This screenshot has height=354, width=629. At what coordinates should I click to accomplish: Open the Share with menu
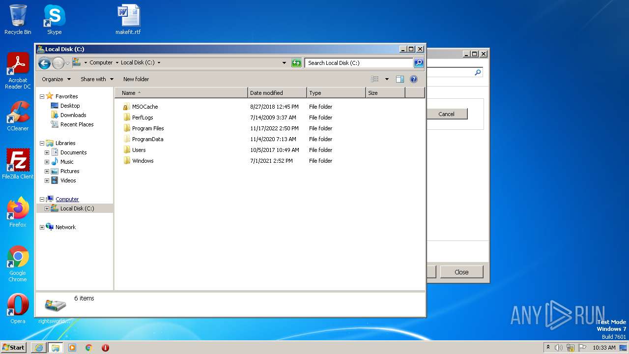97,79
